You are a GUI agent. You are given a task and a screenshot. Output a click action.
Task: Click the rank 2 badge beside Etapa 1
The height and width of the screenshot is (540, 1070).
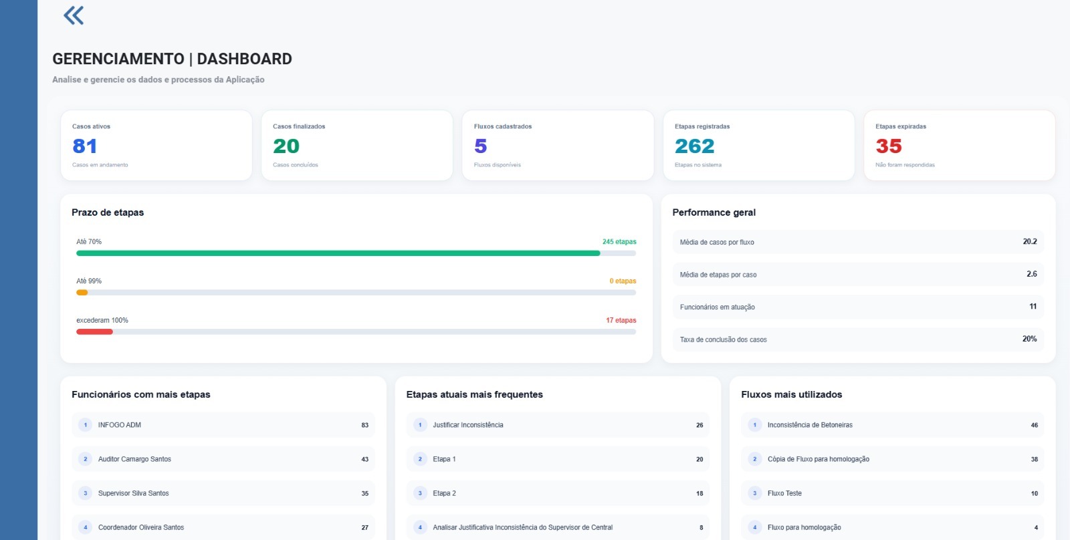420,459
